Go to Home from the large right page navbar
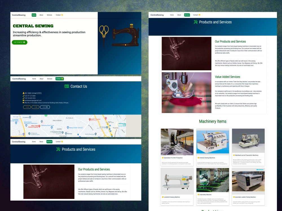 click(172, 15)
